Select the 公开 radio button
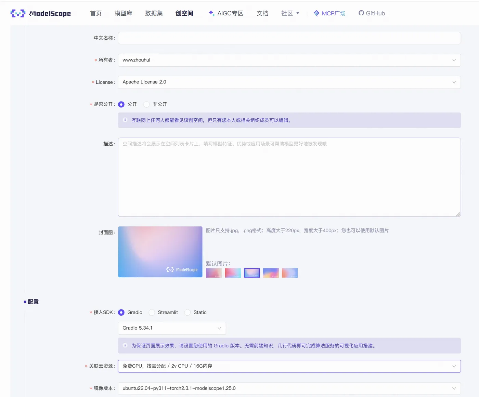The width and height of the screenshot is (479, 397). (x=121, y=104)
